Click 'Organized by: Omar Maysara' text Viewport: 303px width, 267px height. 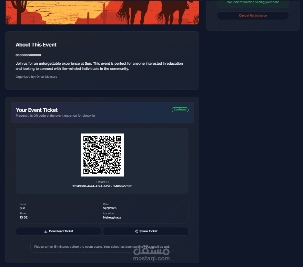[x=36, y=77]
